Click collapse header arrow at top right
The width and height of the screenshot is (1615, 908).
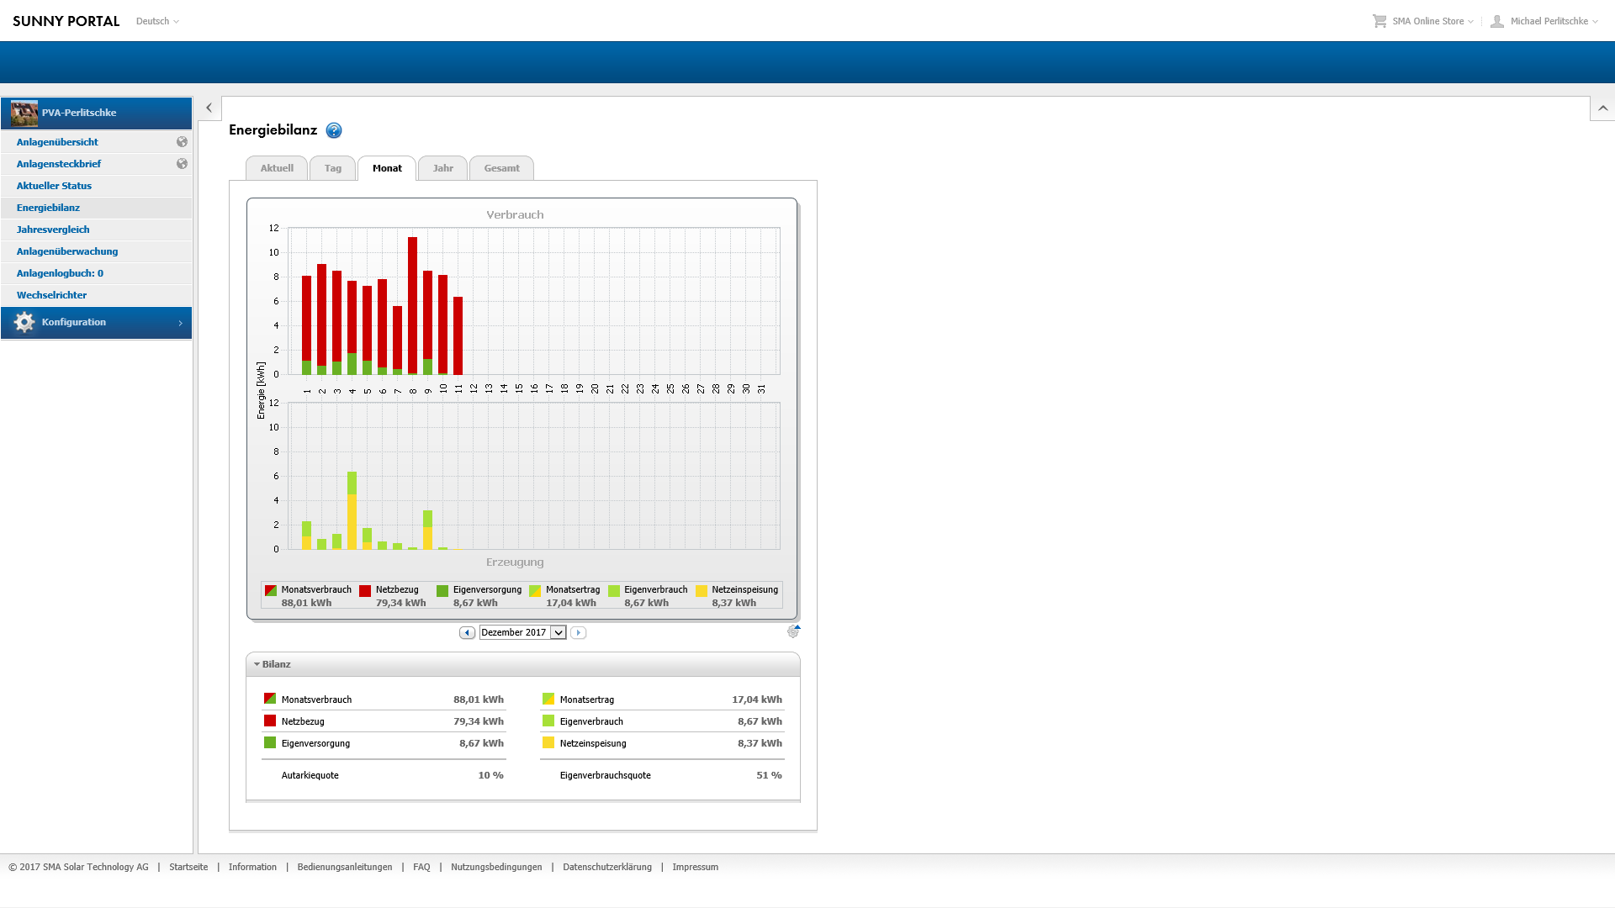(1602, 108)
